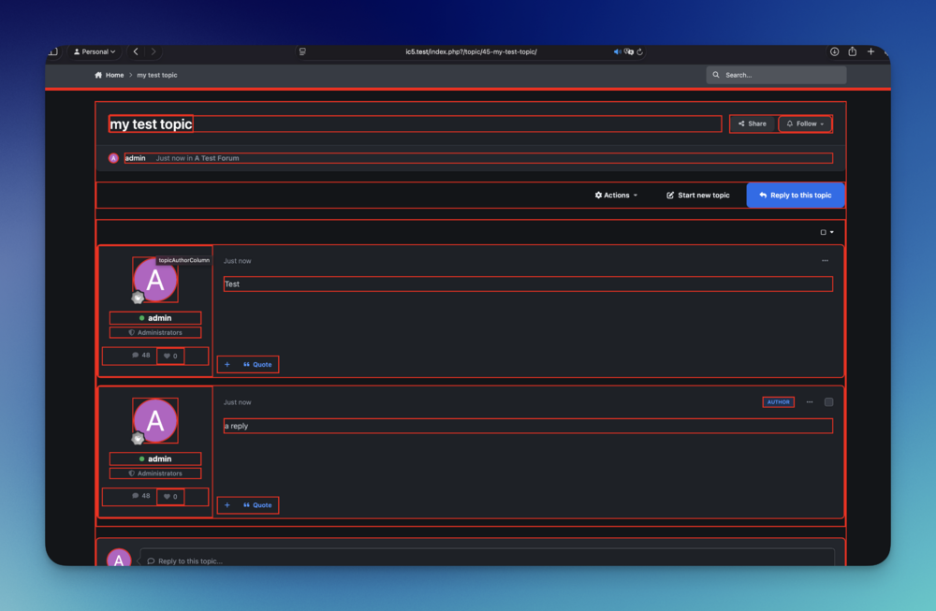Open small admin avatar under topic title
Viewport: 936px width, 611px height.
click(x=113, y=158)
